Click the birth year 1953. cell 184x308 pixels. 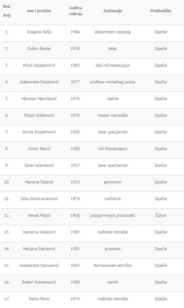tap(75, 182)
